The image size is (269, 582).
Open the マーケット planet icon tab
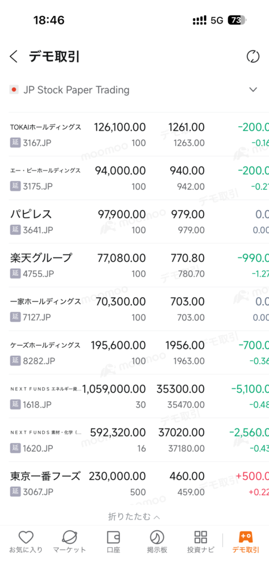69,543
